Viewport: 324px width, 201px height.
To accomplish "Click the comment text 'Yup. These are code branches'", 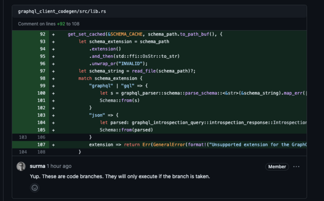I will 67,177.
